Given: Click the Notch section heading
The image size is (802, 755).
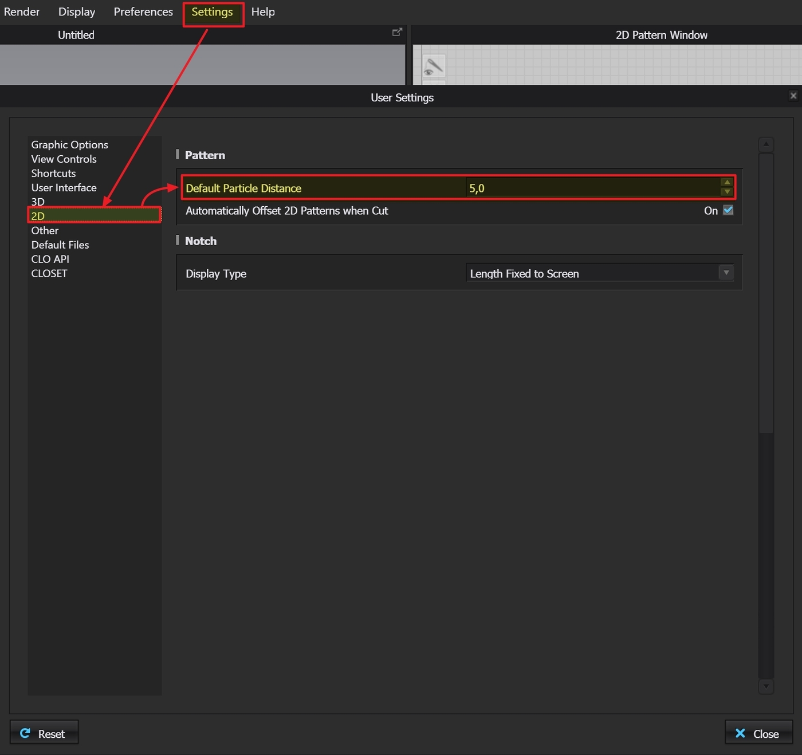Looking at the screenshot, I should click(200, 241).
